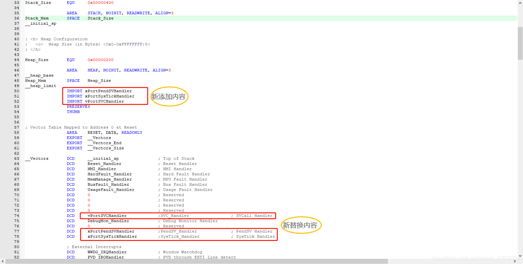The image size is (523, 264).
Task: Click SPACE directive on line 48
Action: coord(73,81)
